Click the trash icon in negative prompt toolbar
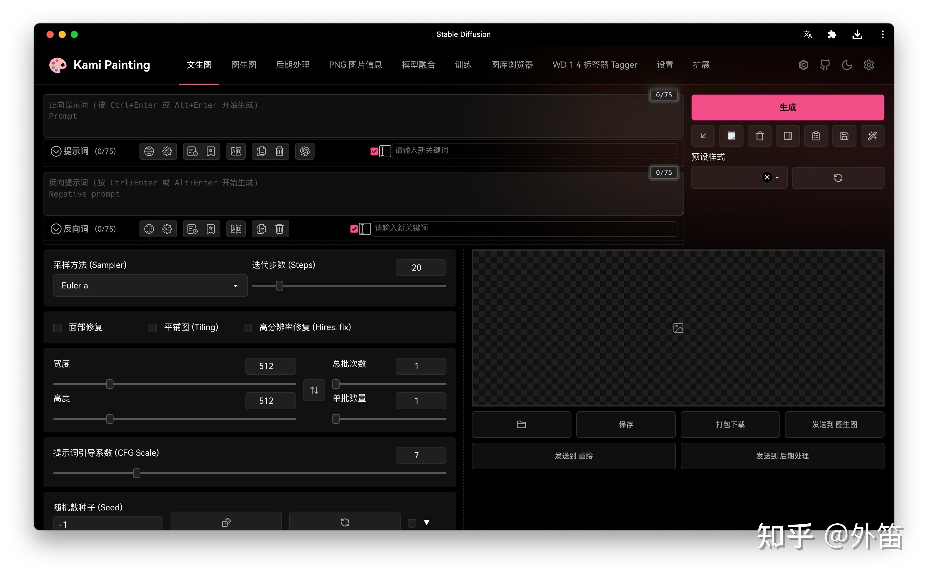 (x=280, y=229)
